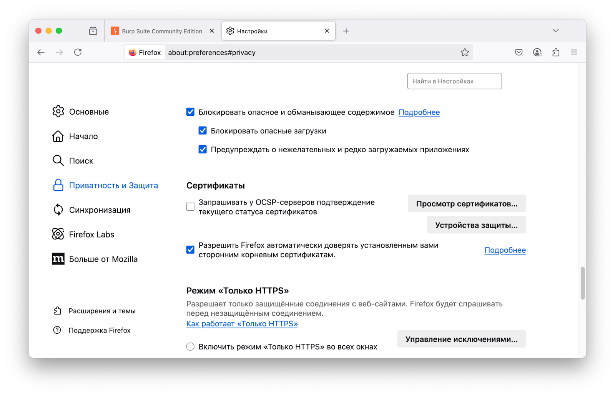Select Включить режим «Только HTTPS» во всех окнах
Viewport: 615px width, 396px height.
190,346
